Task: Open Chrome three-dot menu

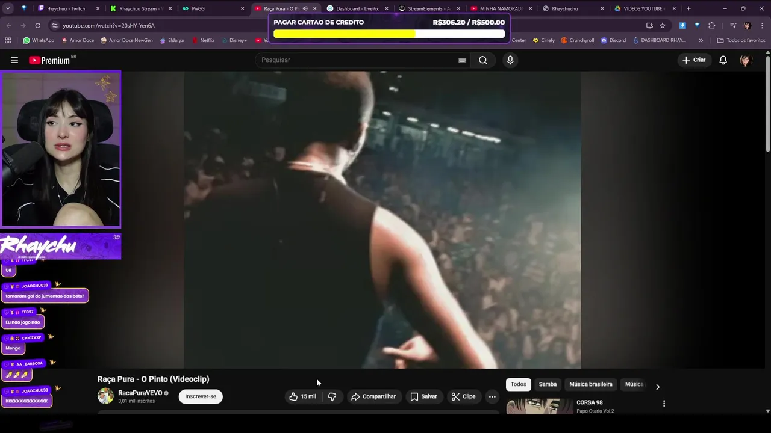Action: click(x=762, y=25)
